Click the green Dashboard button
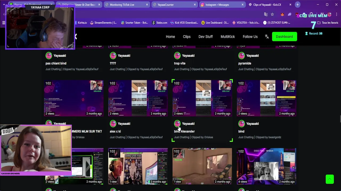341x191 pixels. pos(284,37)
